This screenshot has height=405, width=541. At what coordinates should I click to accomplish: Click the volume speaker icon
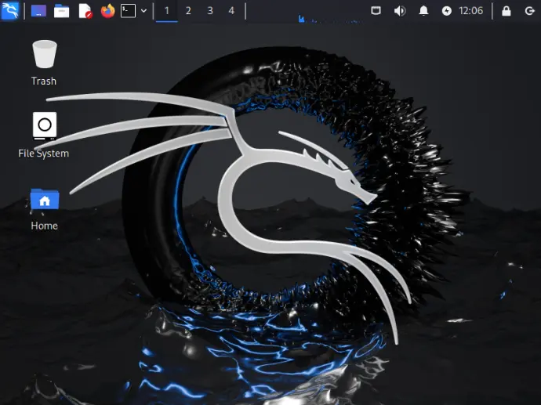[400, 11]
